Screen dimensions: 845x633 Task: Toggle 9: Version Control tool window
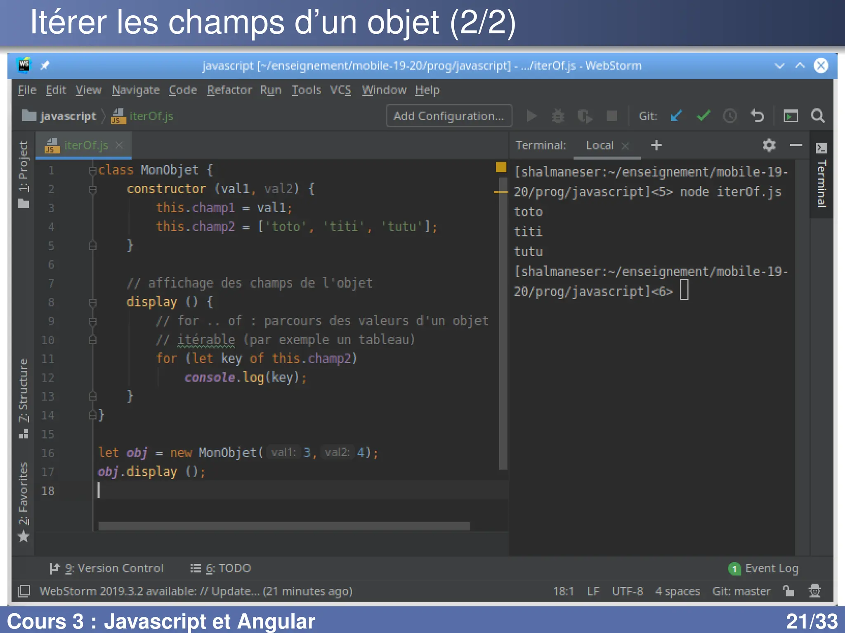106,569
